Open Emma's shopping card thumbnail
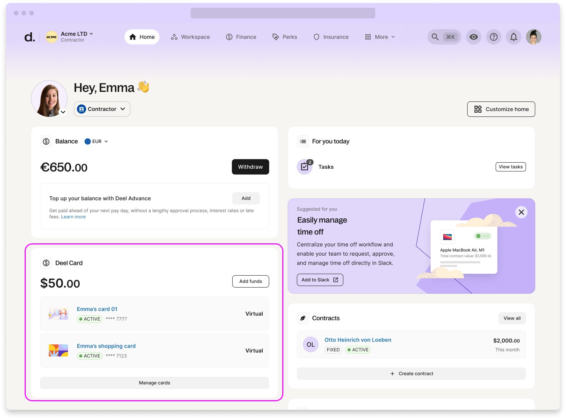Viewport: 566px width, 419px height. point(58,351)
